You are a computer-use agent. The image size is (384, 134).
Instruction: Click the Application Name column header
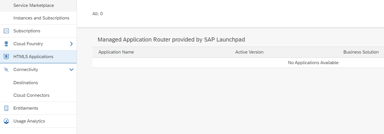pos(116,52)
